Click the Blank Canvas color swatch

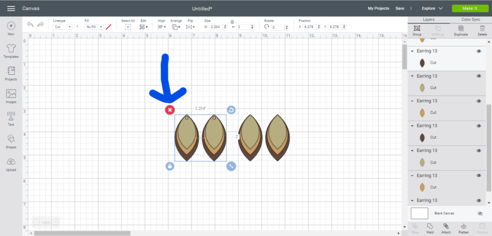tap(419, 214)
